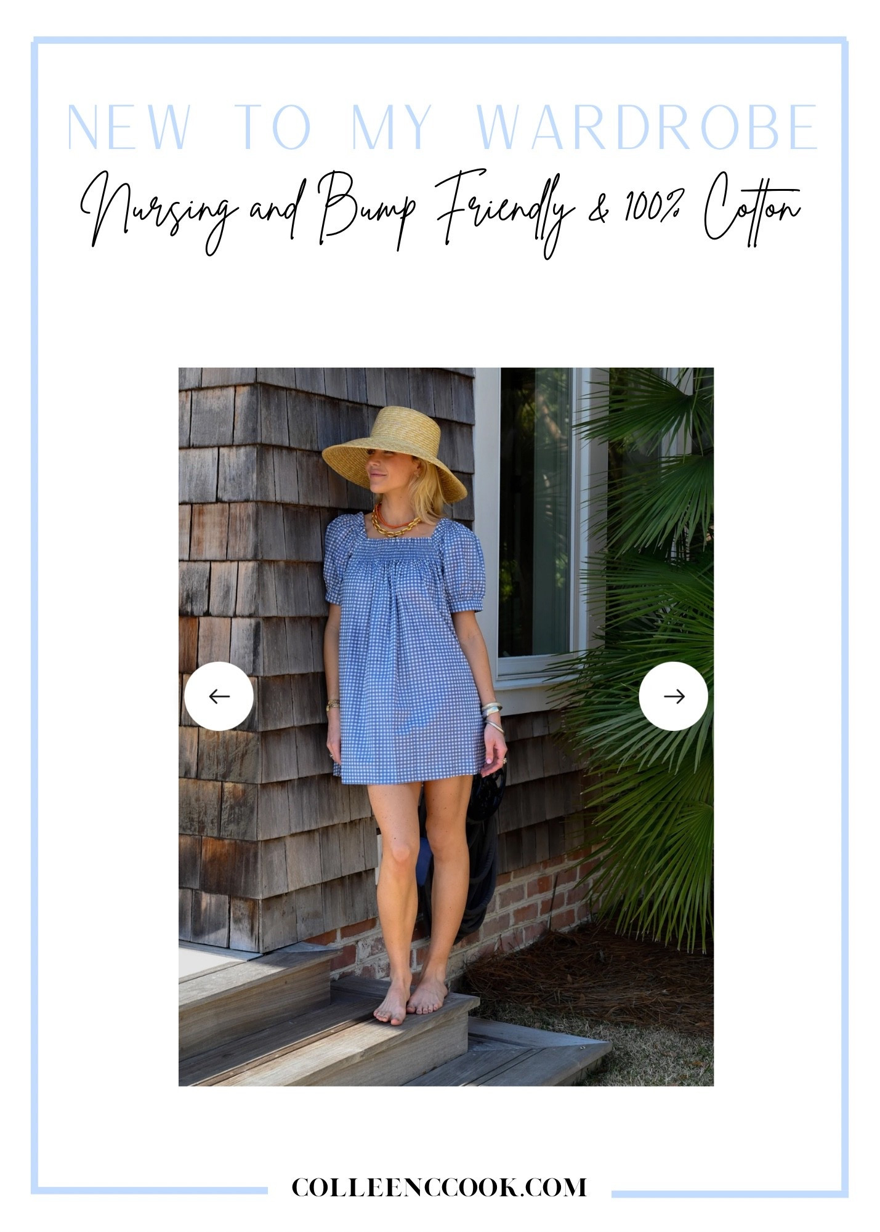
Task: Click the straw sun hat in the photo
Action: tap(394, 453)
